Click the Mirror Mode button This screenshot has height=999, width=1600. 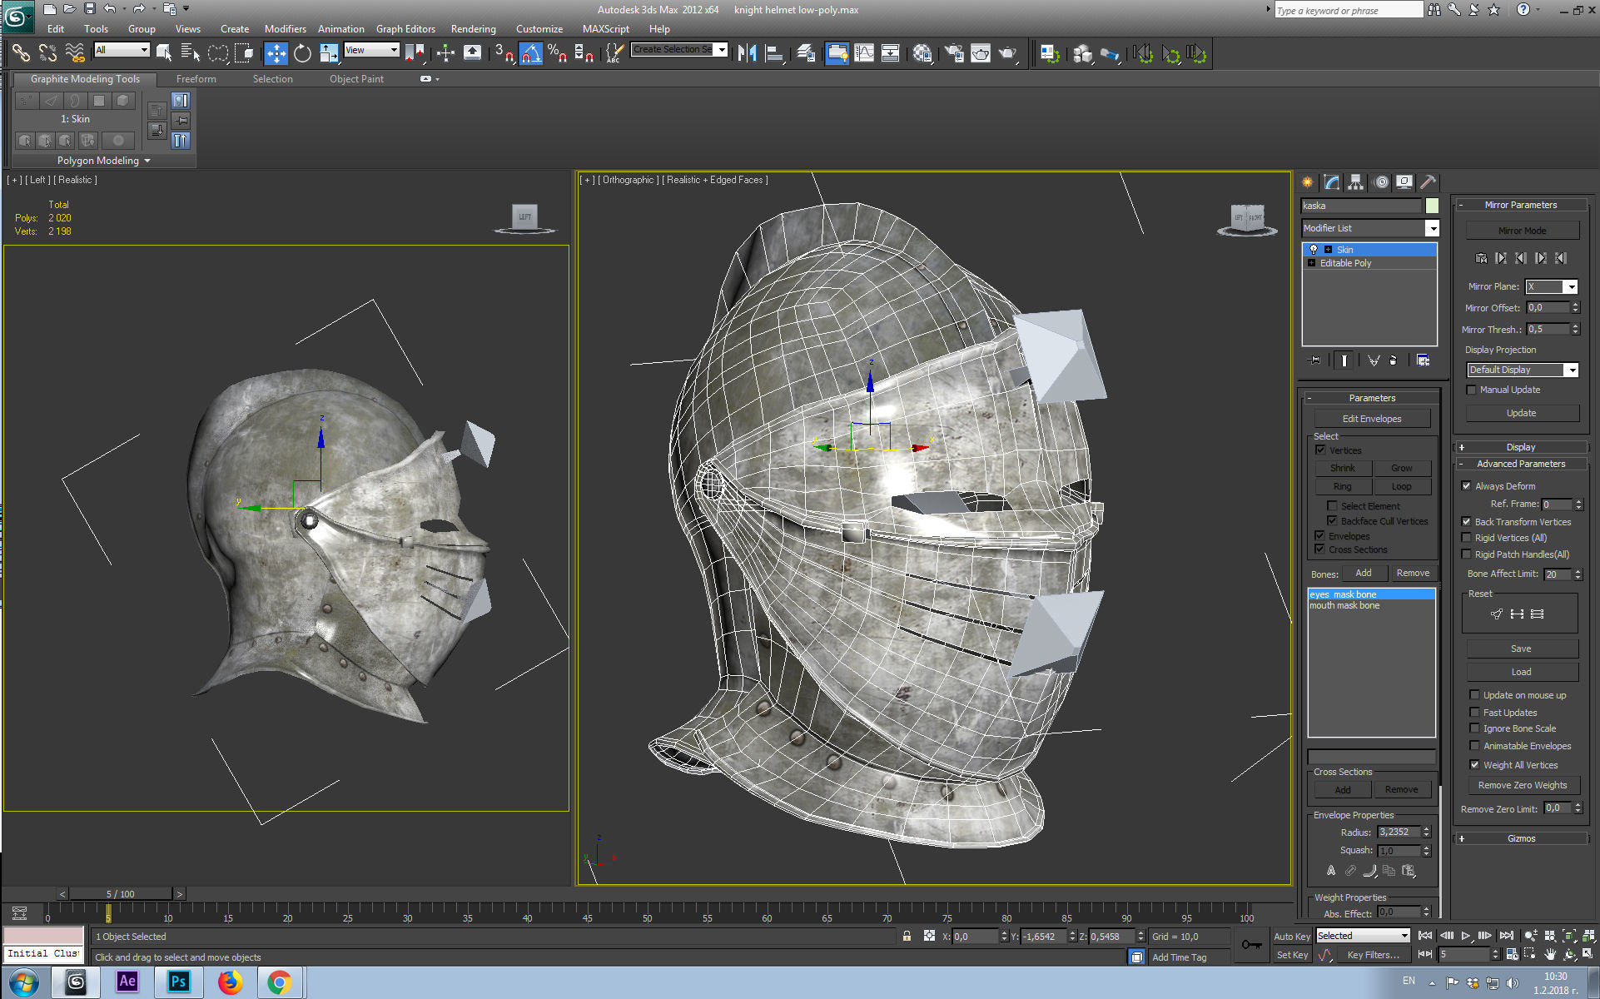pyautogui.click(x=1523, y=231)
